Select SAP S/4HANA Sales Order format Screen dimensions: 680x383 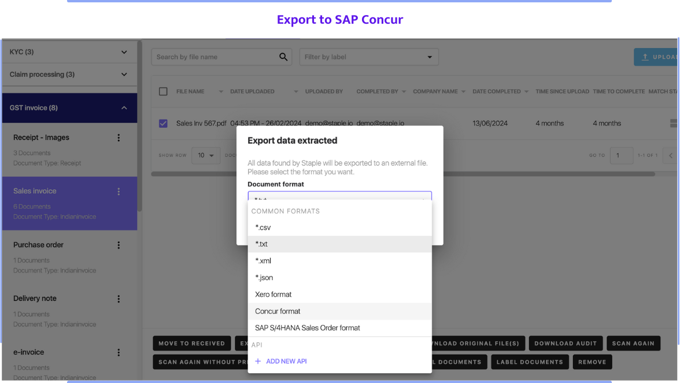coord(339,328)
